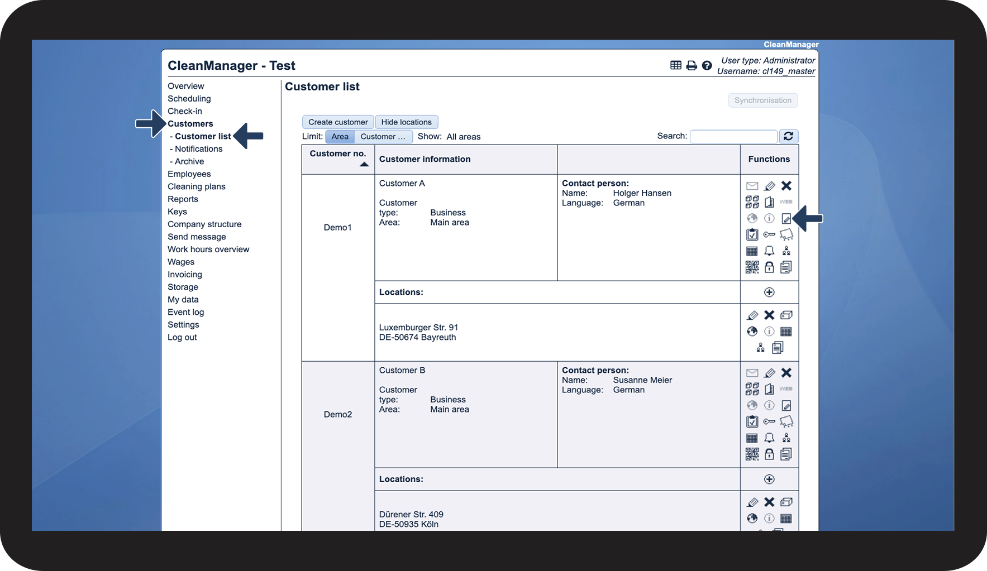Go to Invoicing in the sidebar

click(185, 275)
